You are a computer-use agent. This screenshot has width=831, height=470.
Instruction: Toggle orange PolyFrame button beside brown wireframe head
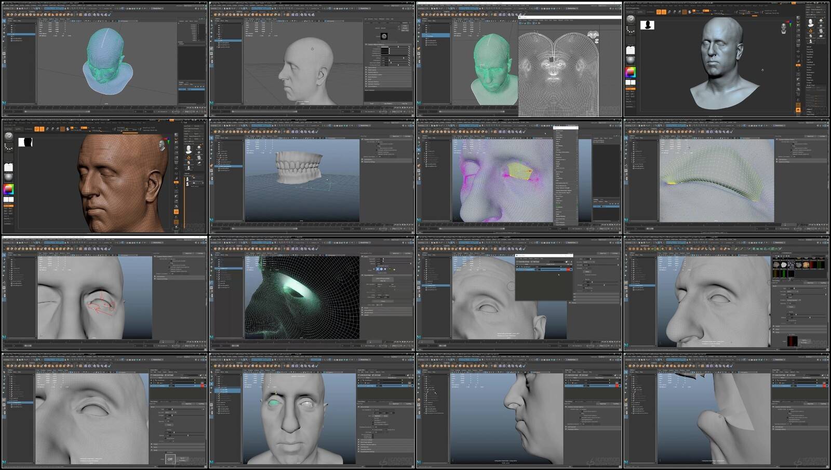point(176,212)
